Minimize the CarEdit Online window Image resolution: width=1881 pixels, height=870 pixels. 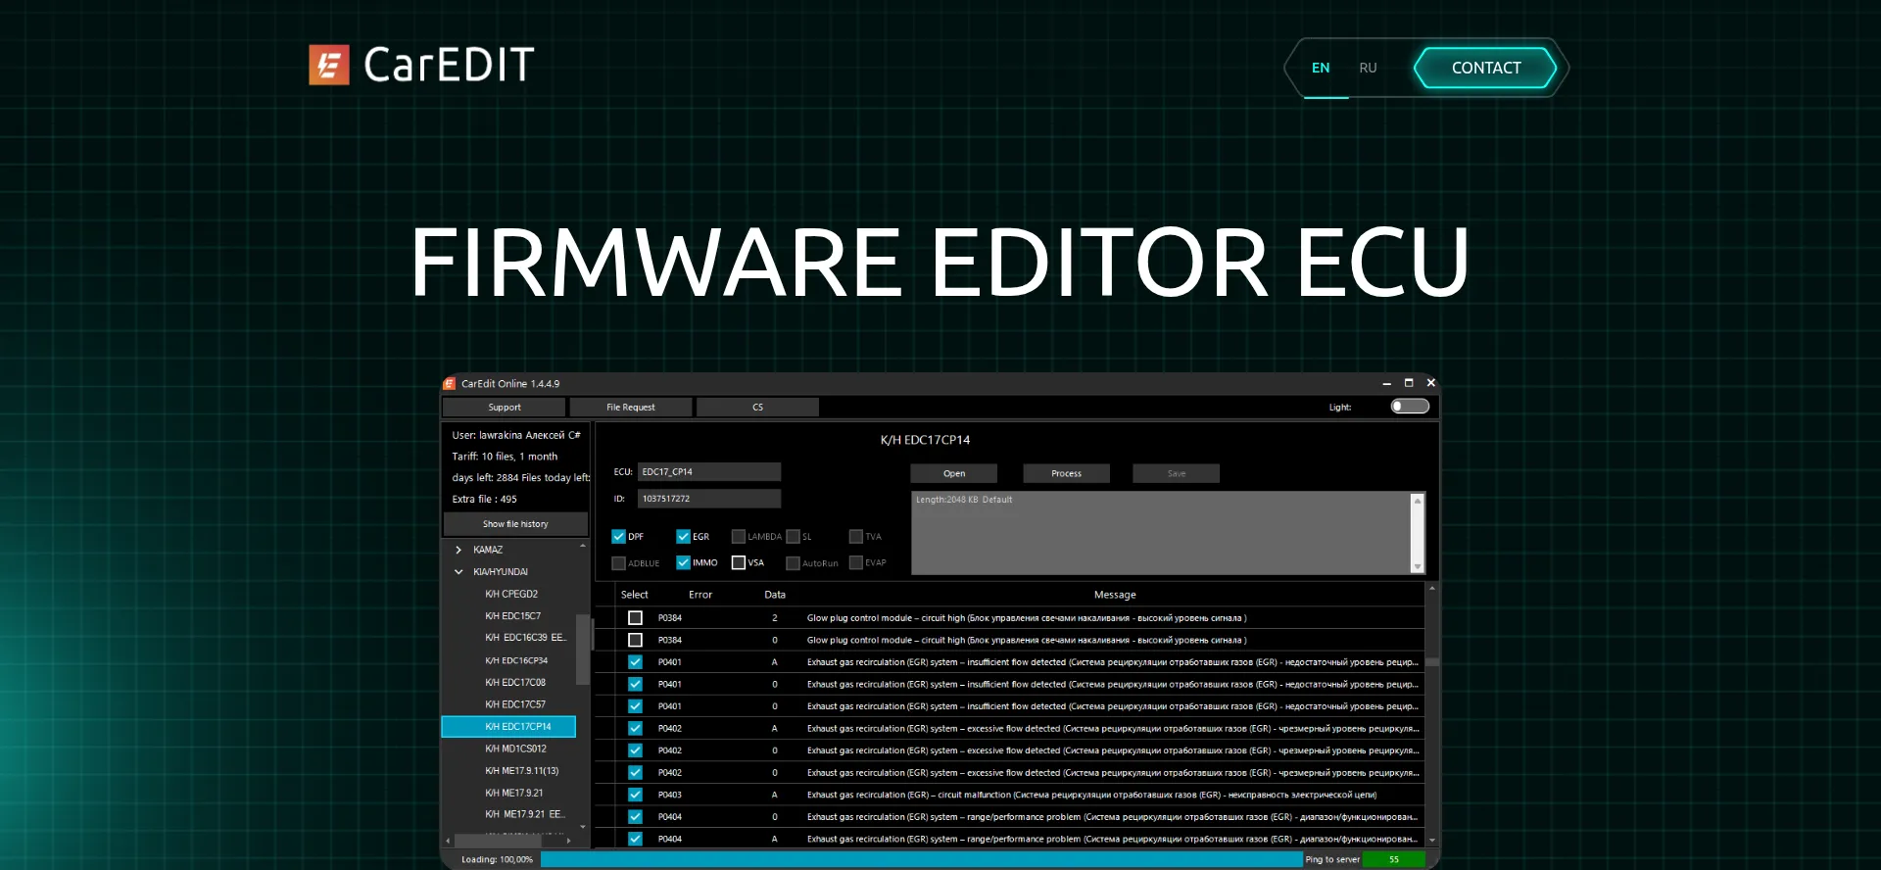(x=1386, y=384)
